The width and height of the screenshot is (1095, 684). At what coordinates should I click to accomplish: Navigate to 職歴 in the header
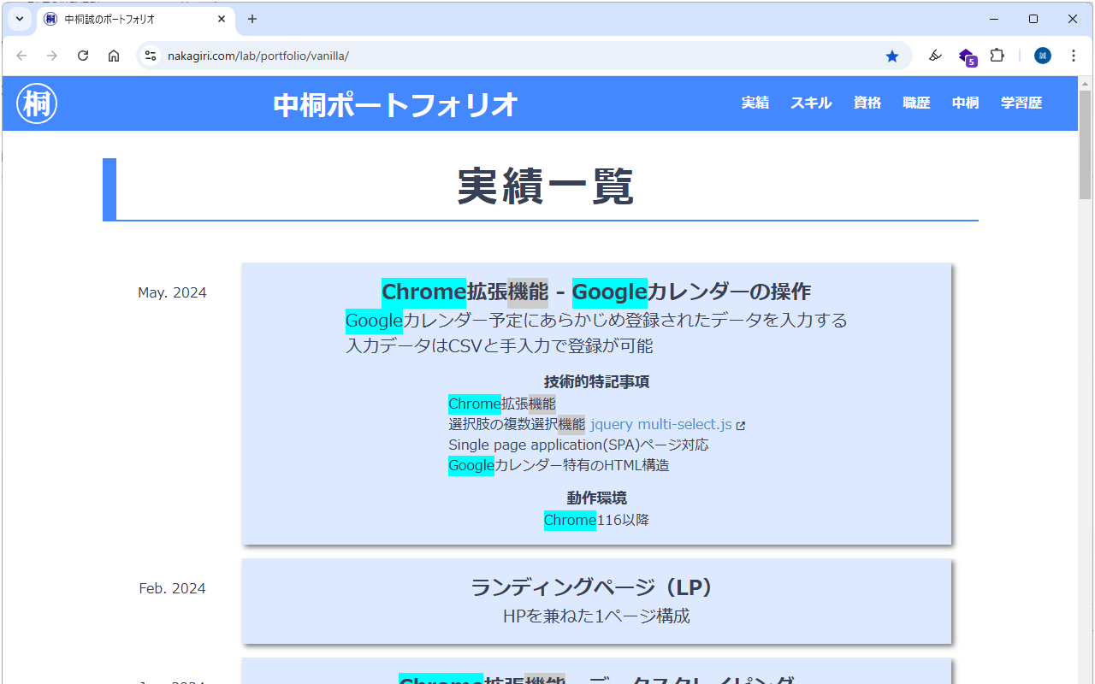tap(916, 103)
